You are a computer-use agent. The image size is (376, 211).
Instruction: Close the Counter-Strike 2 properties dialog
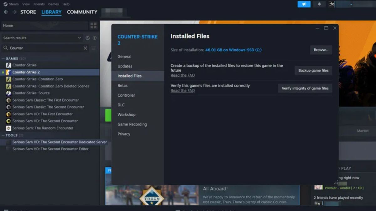[335, 28]
